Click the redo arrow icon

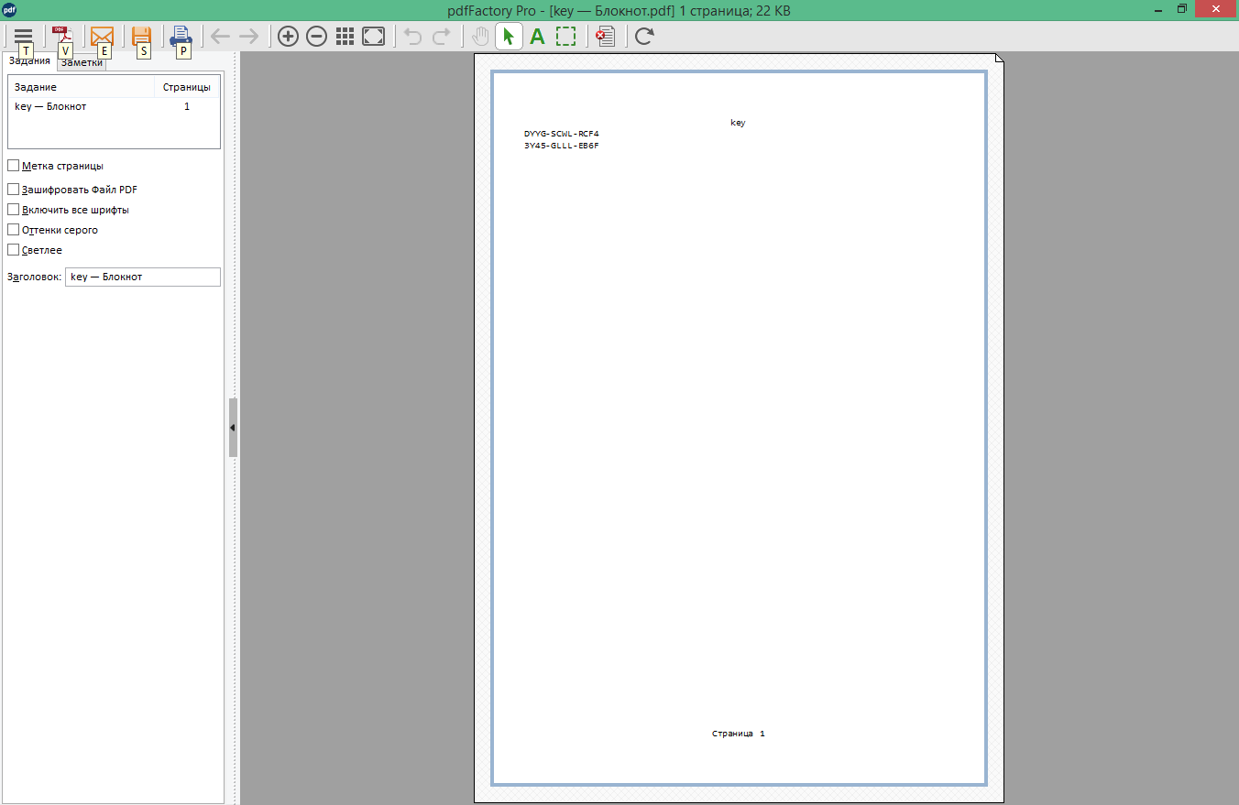[x=441, y=36]
